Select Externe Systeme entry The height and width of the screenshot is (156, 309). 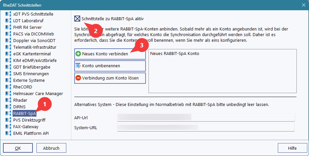tap(29, 80)
